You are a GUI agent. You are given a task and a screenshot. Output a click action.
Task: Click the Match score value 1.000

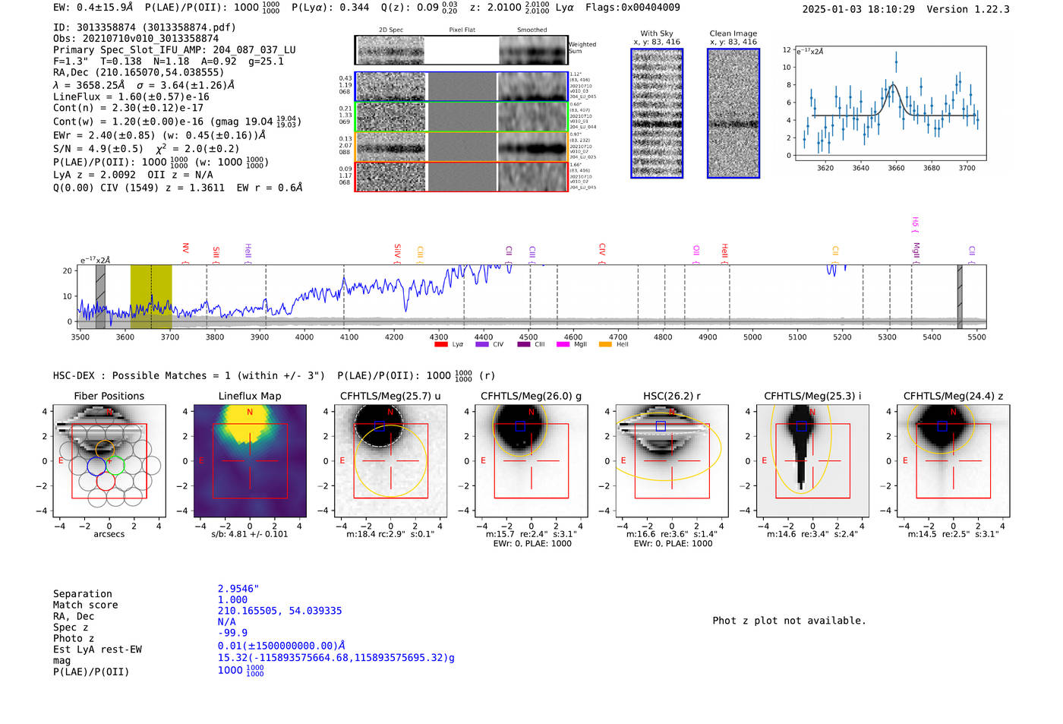(232, 599)
